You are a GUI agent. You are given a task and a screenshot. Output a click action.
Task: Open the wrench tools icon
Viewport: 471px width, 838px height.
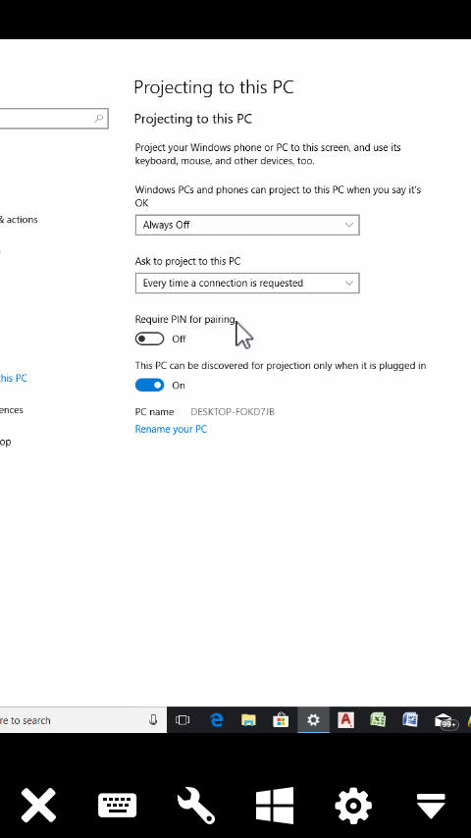click(195, 805)
